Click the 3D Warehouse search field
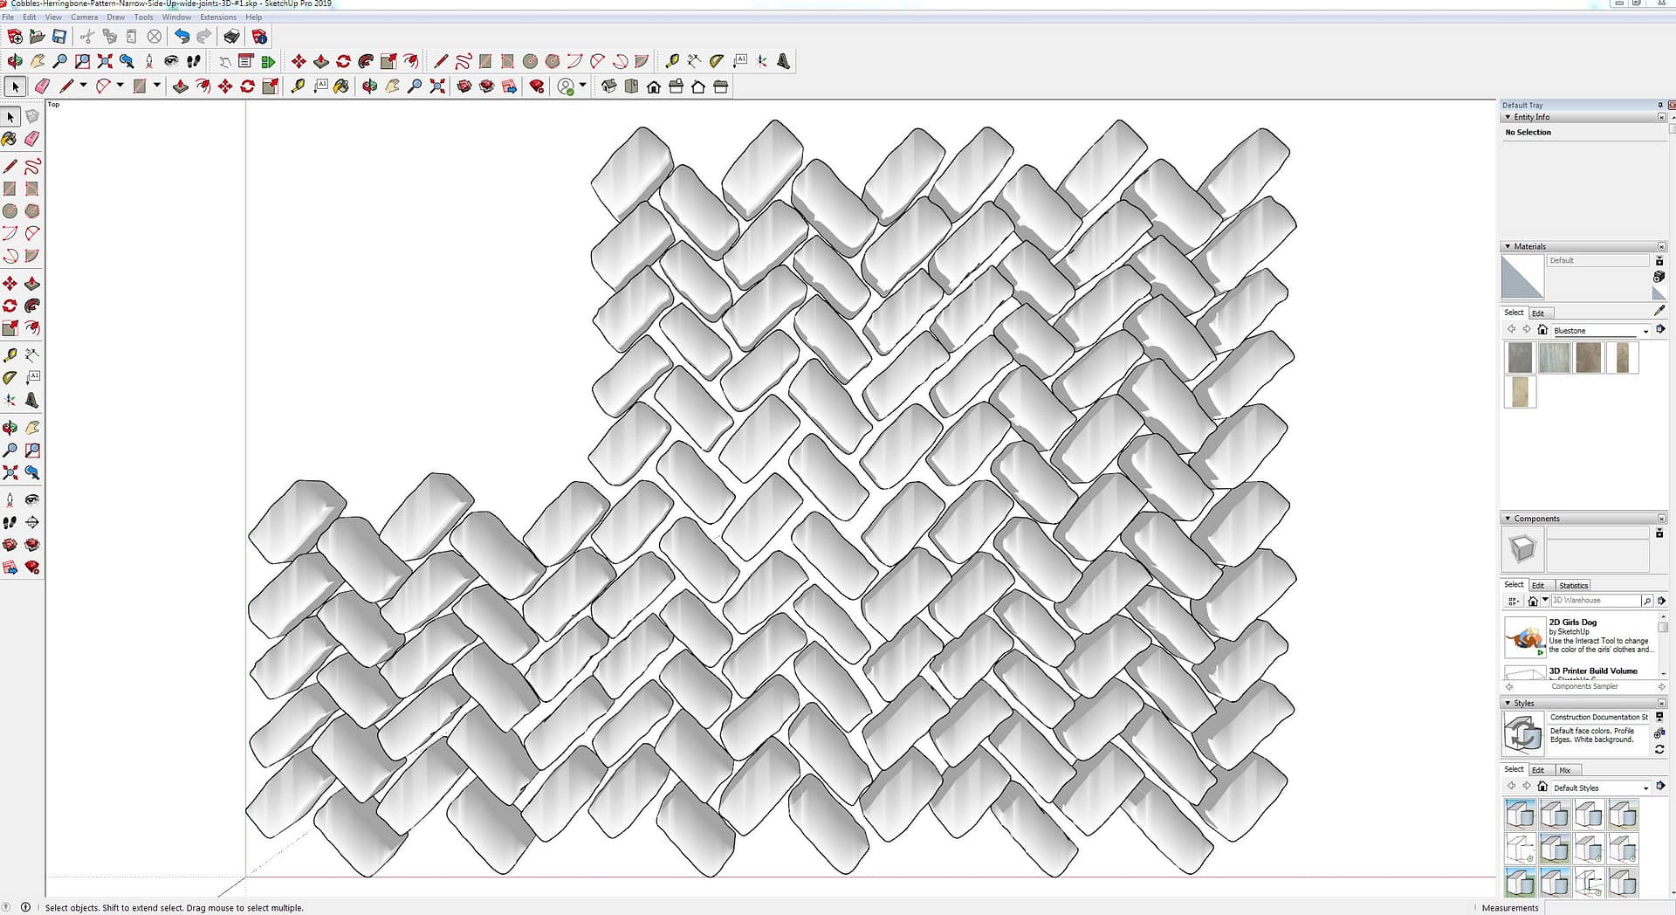1676x915 pixels. coord(1594,601)
